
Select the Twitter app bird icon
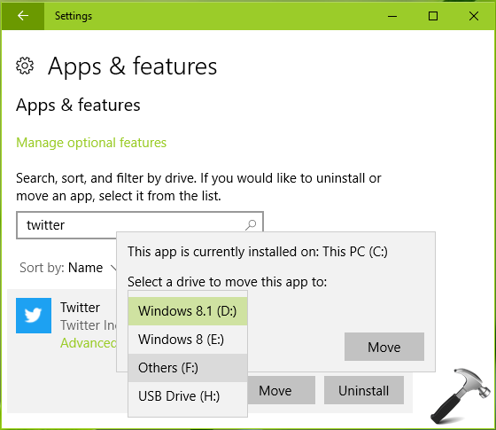point(34,316)
